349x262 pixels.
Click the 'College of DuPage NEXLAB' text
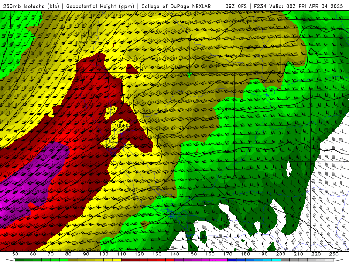176,7
